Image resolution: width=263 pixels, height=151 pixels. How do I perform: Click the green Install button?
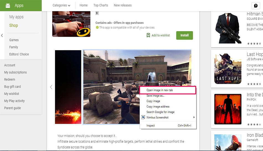click(184, 35)
